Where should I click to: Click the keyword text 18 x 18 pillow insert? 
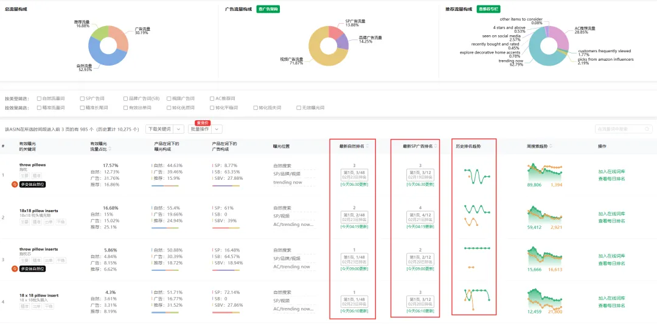[x=39, y=295]
